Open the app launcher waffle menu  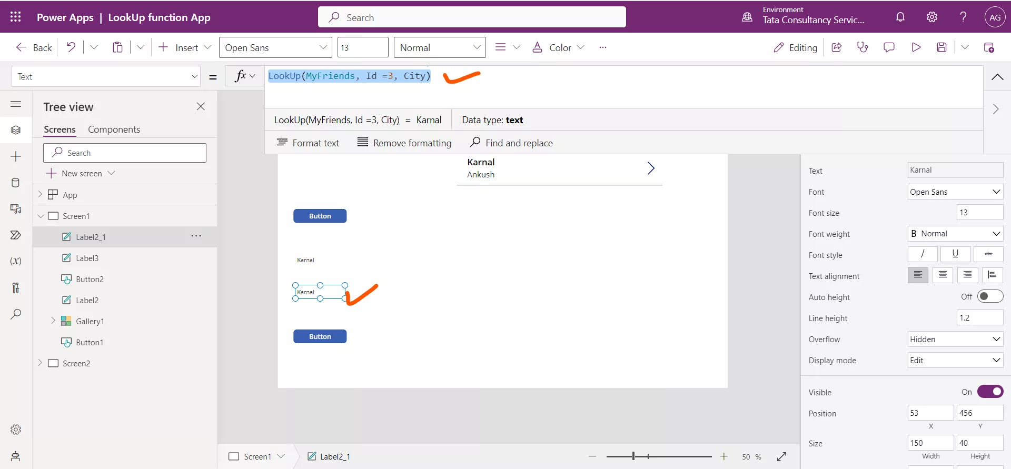[x=15, y=17]
